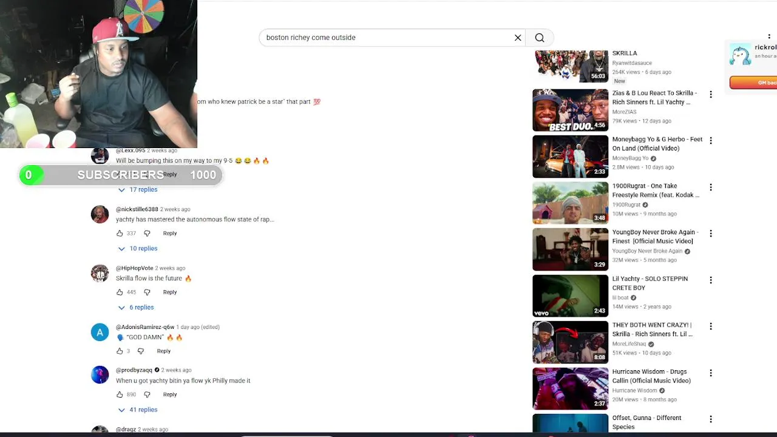Open options menu for SOLO STEPPIN video
The height and width of the screenshot is (437, 777).
click(711, 280)
